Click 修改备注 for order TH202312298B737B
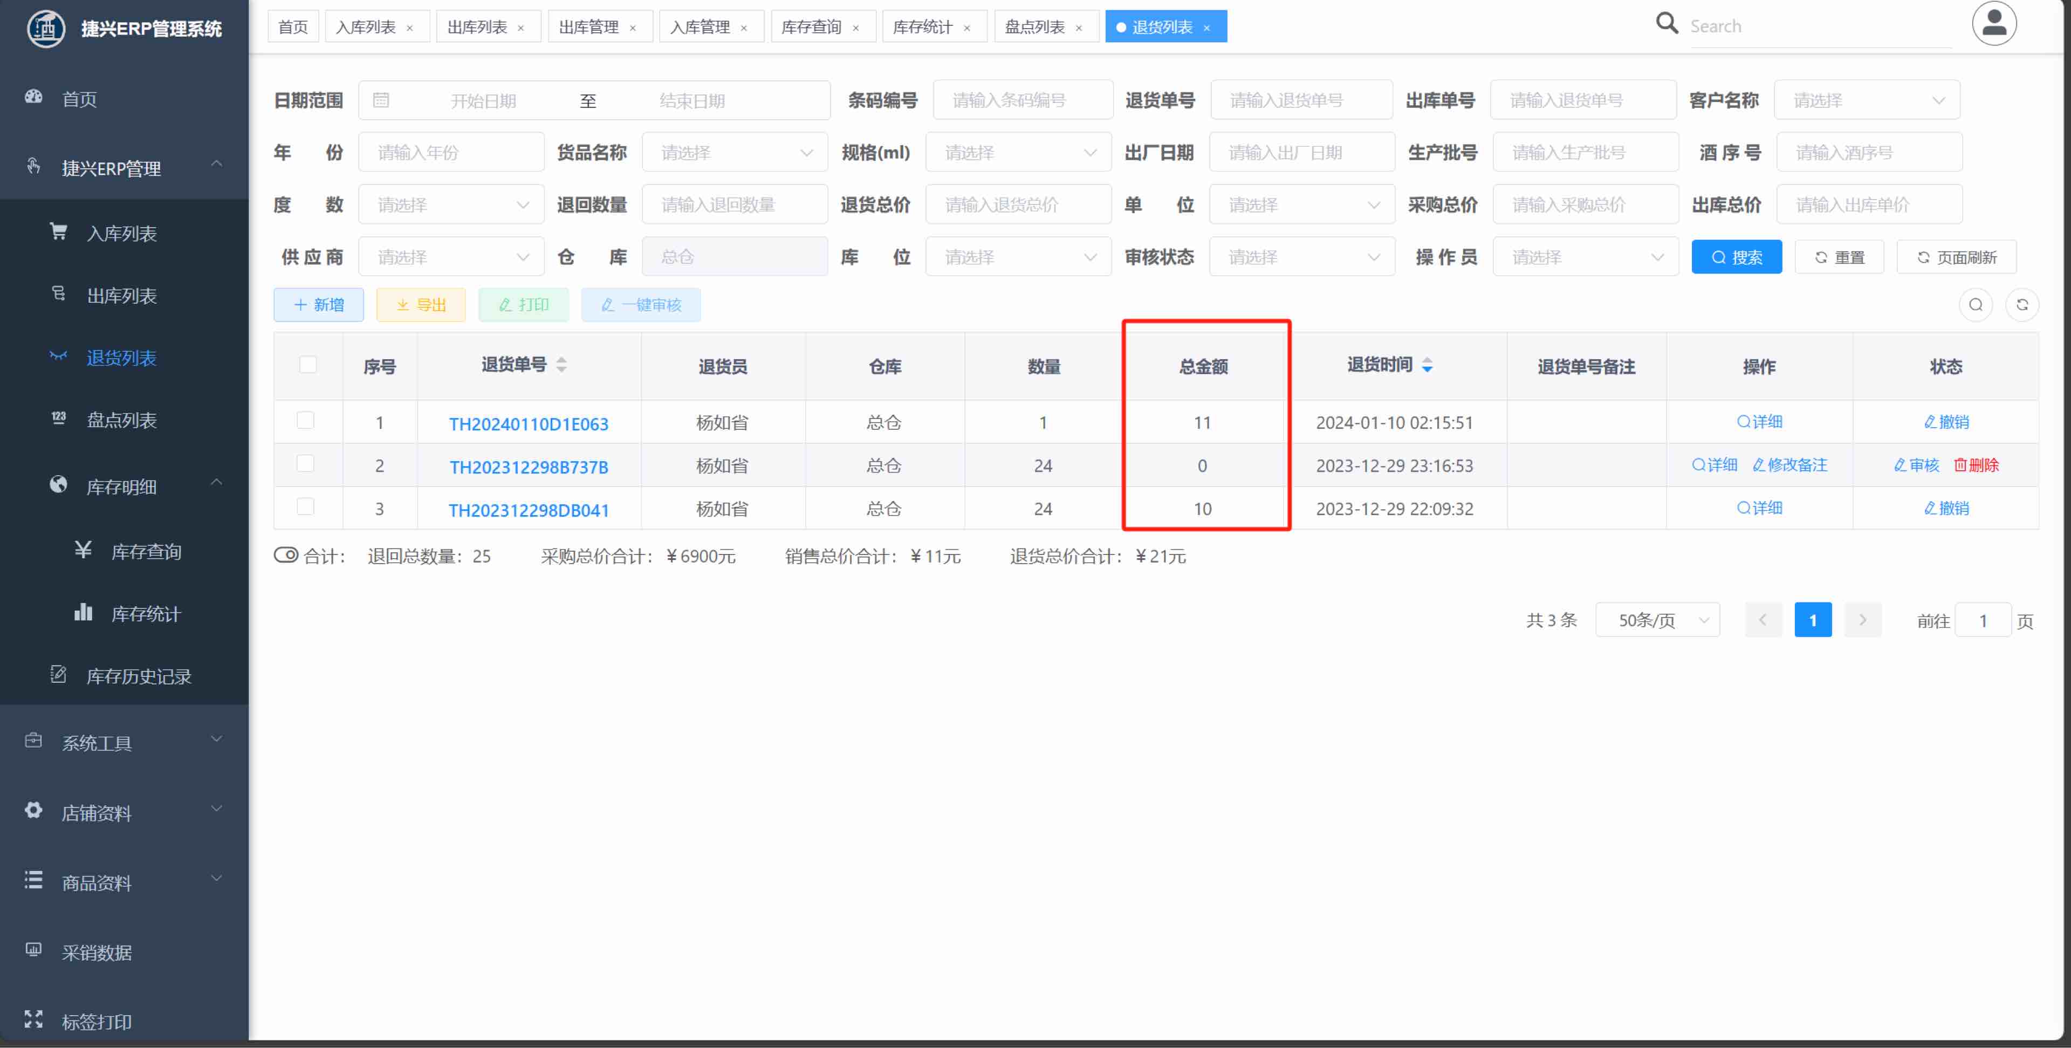Viewport: 2071px width, 1048px height. click(x=1789, y=465)
